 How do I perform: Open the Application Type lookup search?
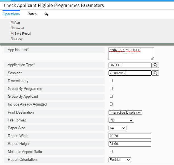(x=155, y=65)
